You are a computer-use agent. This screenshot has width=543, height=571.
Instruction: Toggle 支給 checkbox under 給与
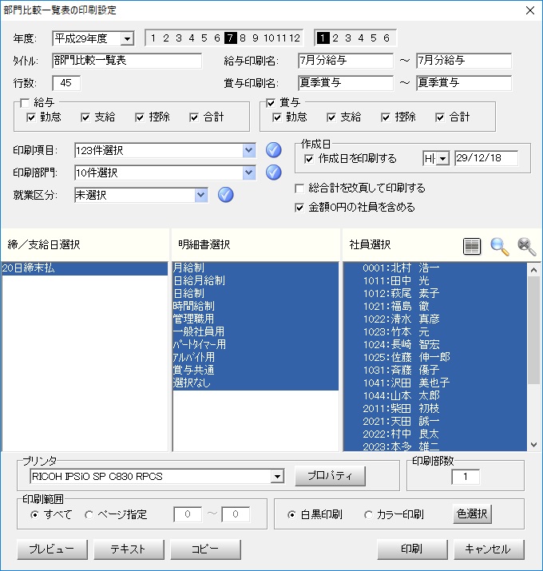point(85,117)
